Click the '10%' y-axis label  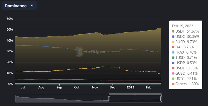point(10,73)
